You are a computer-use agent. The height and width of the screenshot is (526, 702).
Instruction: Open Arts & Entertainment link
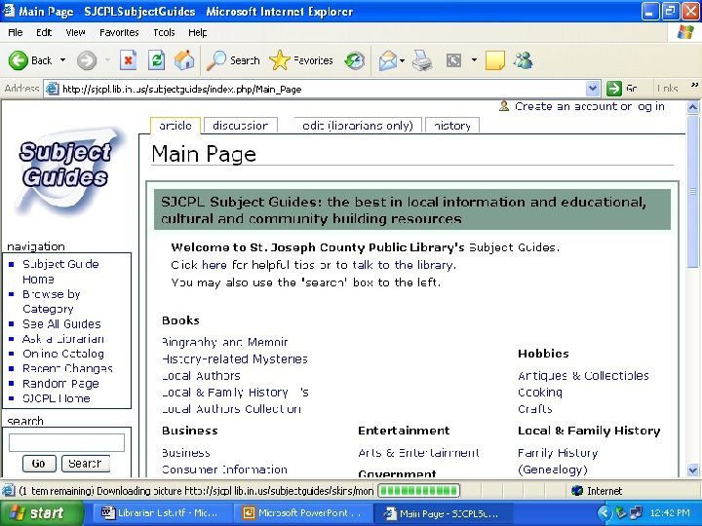pyautogui.click(x=418, y=453)
